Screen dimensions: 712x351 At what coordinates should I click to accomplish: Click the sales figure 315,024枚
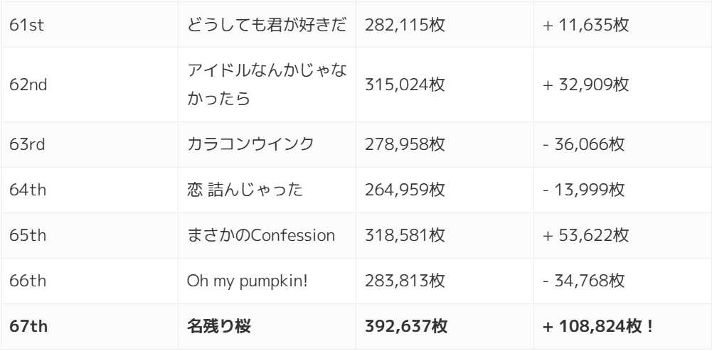[x=405, y=85]
